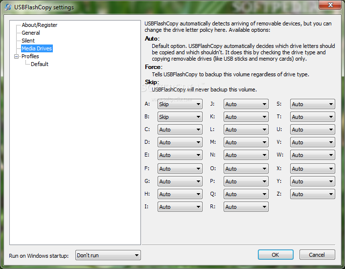Open drive I: policy dropdown

(x=180, y=207)
